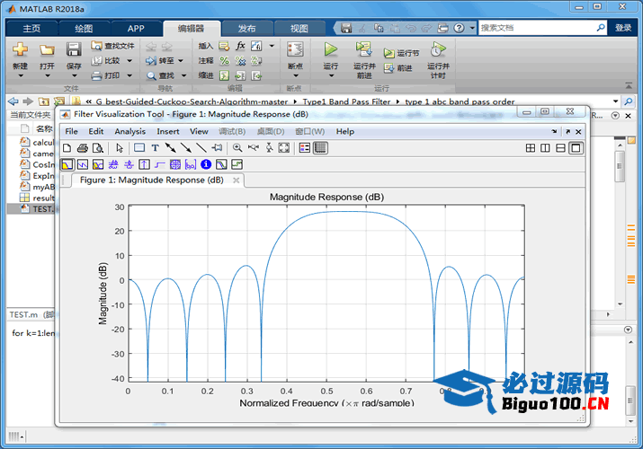The height and width of the screenshot is (449, 643).
Task: Toggle the legend button in figure toolbar
Action: (x=304, y=148)
